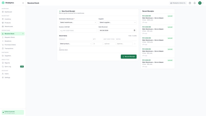
Task: Open the Mutations page
Action: tap(13, 41)
